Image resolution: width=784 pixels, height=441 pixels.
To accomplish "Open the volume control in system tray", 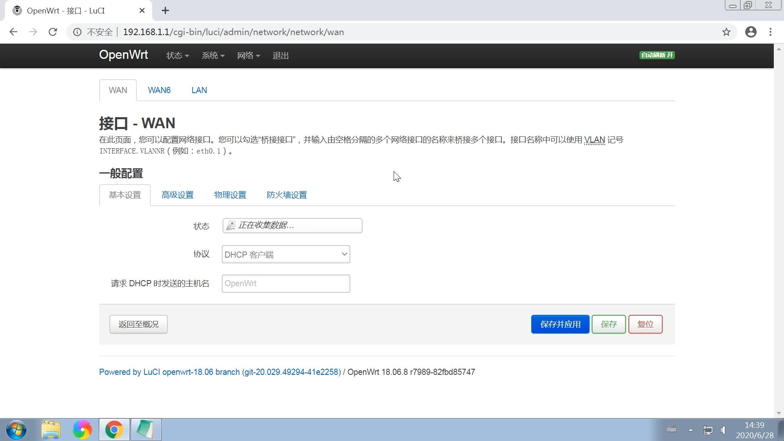I will [x=723, y=430].
